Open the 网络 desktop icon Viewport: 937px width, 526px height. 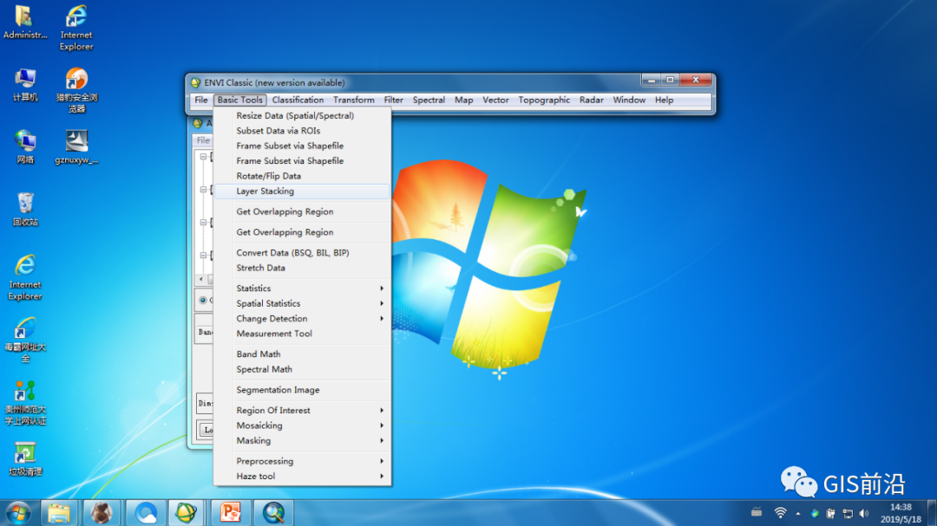[24, 146]
